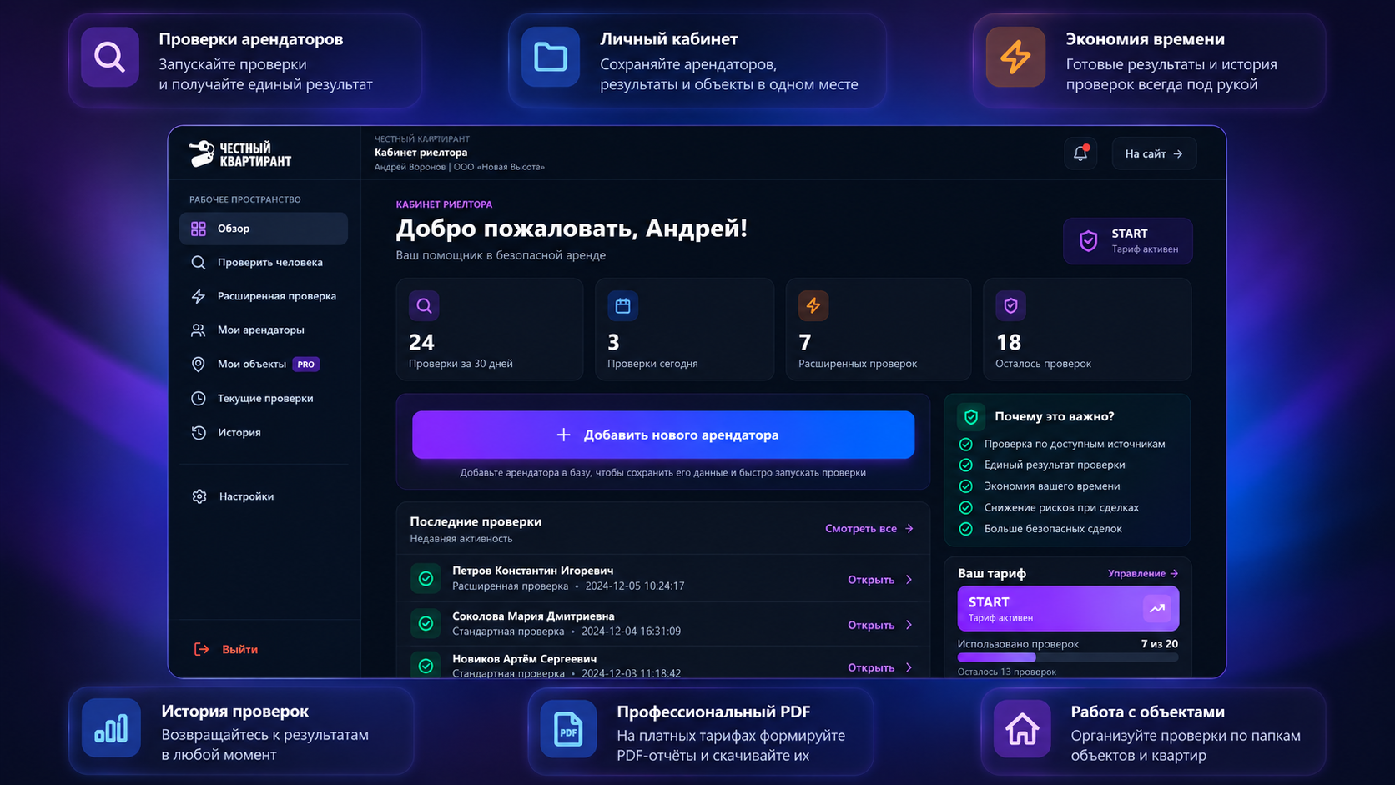This screenshot has height=785, width=1395.
Task: Click the Профессиональный PDF file icon
Action: [568, 729]
